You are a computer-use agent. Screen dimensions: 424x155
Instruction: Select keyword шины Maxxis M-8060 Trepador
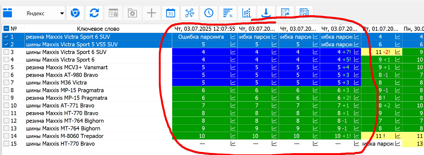point(65,136)
